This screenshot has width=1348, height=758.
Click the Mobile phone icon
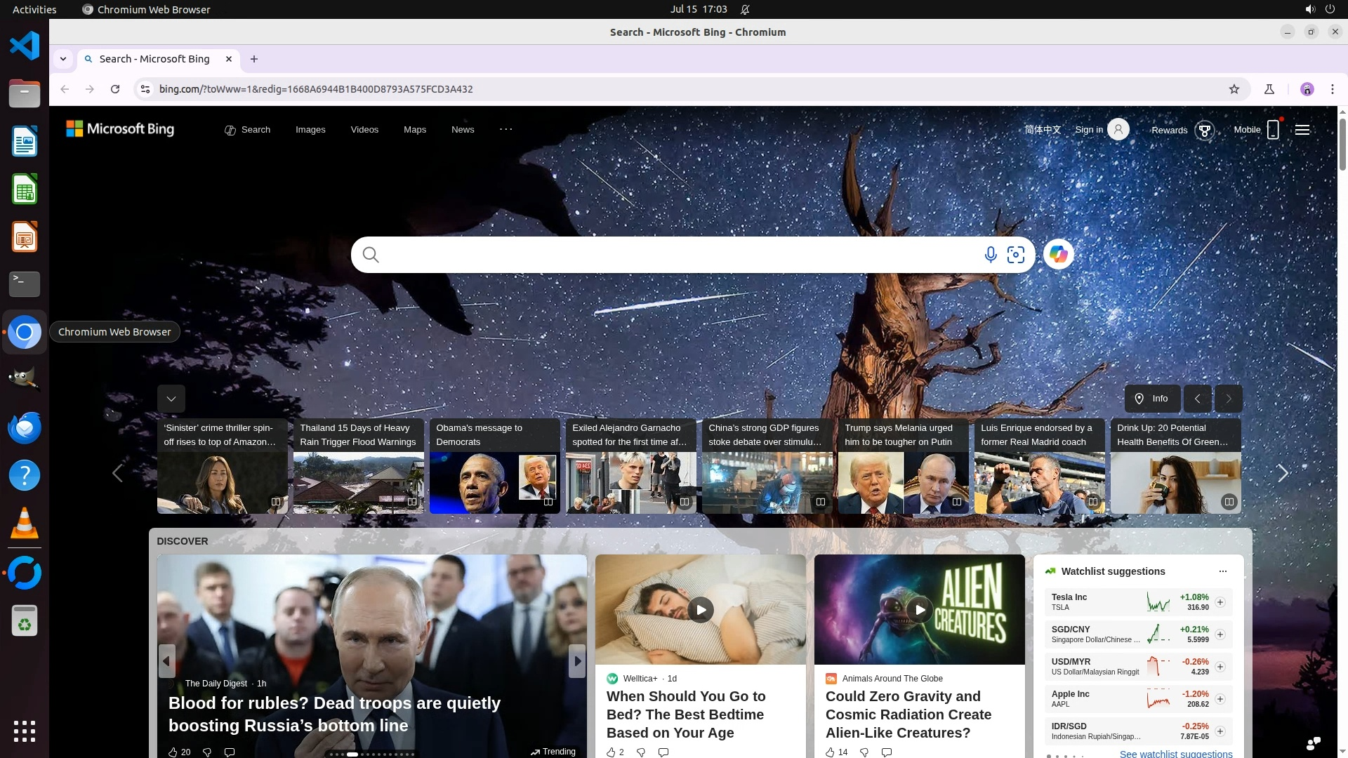coord(1273,130)
